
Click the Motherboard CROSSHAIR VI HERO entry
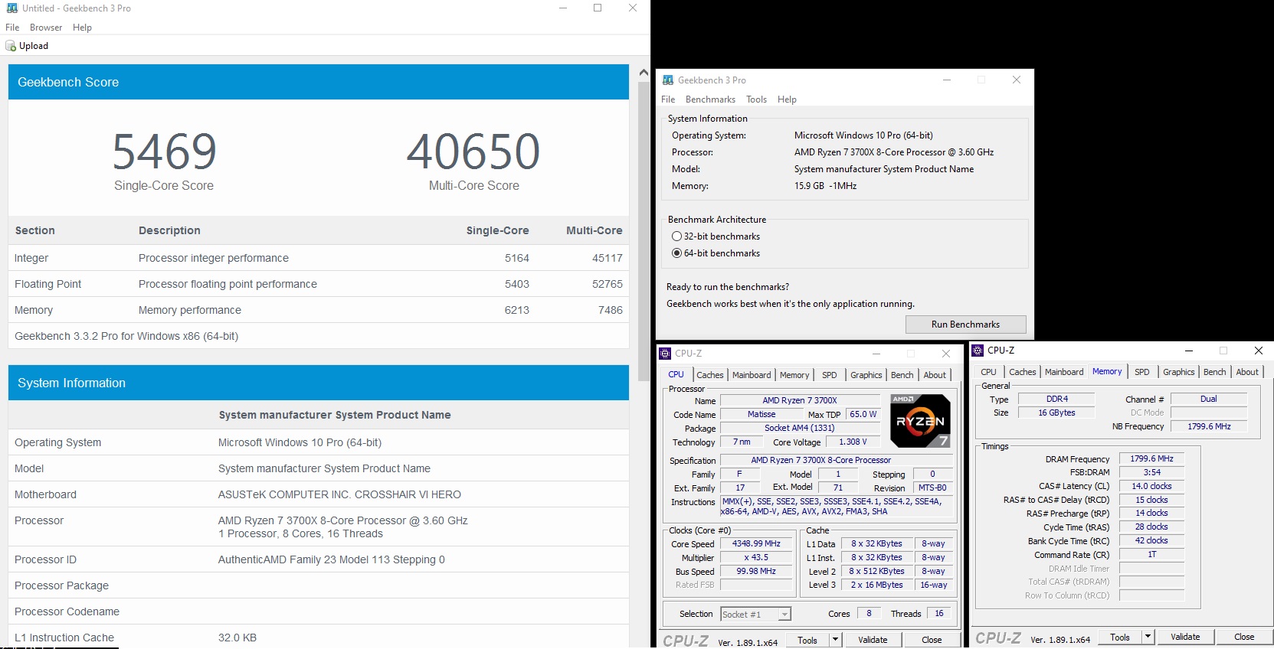[x=339, y=494]
